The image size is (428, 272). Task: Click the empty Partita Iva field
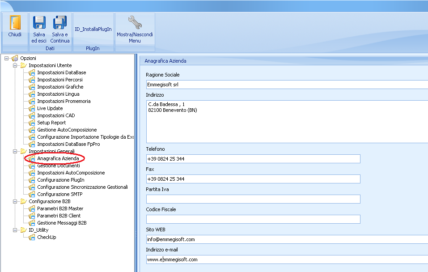253,199
